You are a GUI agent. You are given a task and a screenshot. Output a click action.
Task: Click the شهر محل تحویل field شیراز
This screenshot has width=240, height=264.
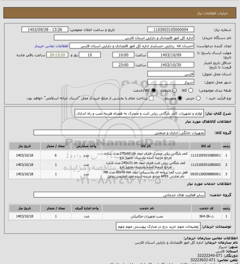coord(171,82)
